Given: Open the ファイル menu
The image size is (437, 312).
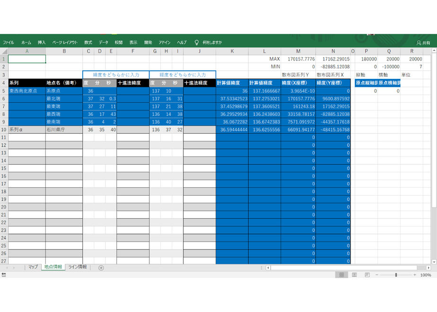Looking at the screenshot, I should 9,43.
